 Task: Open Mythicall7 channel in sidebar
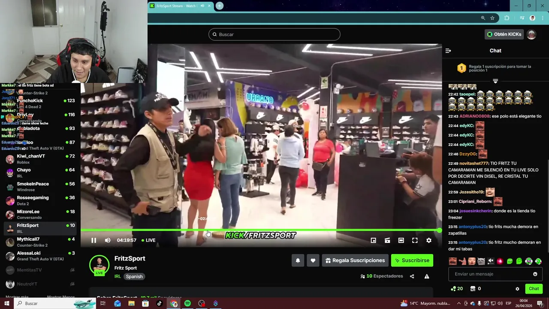click(x=40, y=242)
